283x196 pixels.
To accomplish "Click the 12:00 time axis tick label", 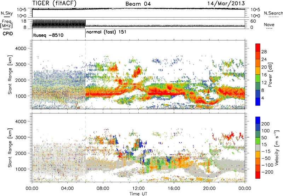I will (x=138, y=189).
